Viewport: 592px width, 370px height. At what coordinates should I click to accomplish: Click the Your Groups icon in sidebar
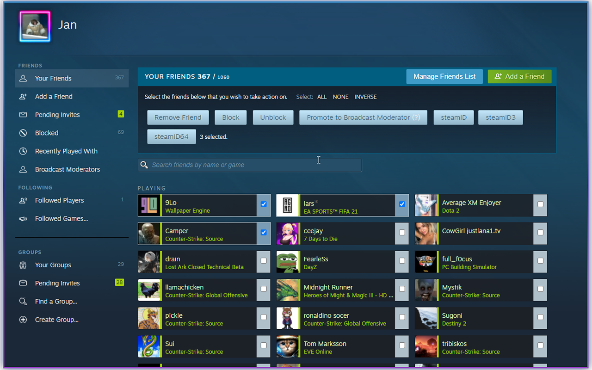click(x=23, y=265)
